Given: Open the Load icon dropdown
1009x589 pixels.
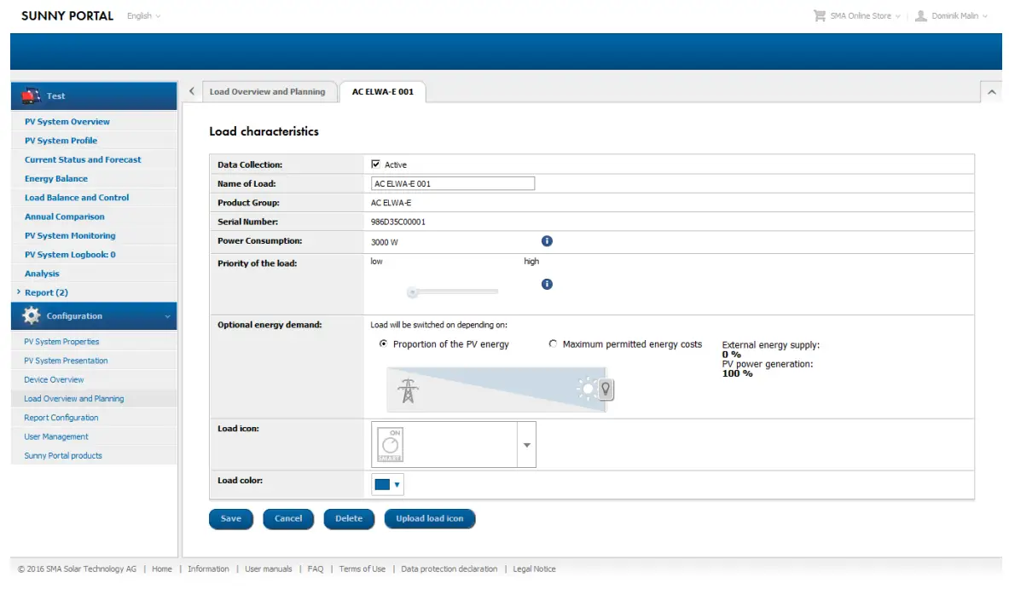Looking at the screenshot, I should tap(526, 443).
